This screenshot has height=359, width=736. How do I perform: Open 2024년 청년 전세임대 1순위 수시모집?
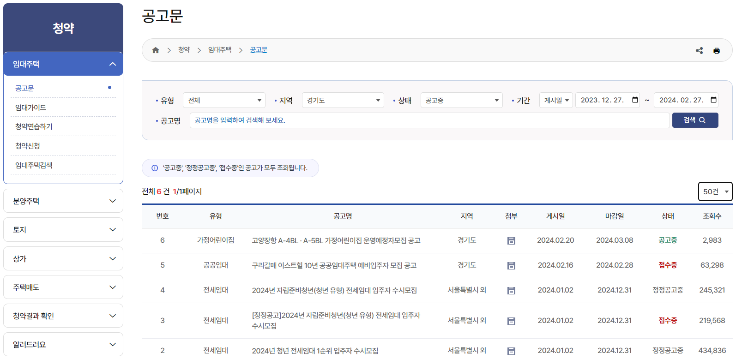315,351
